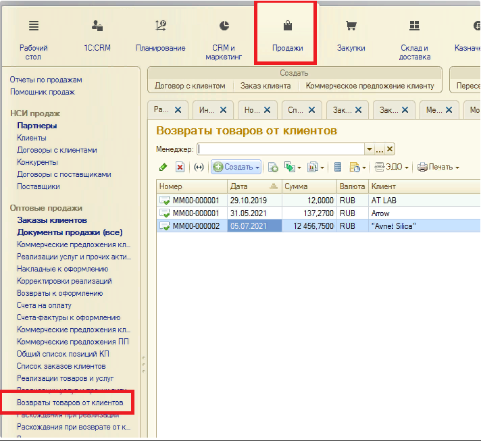The width and height of the screenshot is (481, 441).
Task: Switch to the 'Сп...' tab
Action: click(x=296, y=109)
